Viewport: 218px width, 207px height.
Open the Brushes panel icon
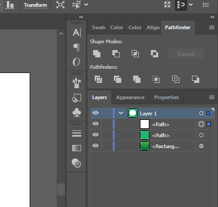pyautogui.click(x=76, y=83)
